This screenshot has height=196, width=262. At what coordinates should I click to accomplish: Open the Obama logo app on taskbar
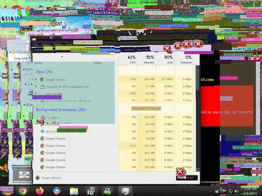pyautogui.click(x=57, y=191)
